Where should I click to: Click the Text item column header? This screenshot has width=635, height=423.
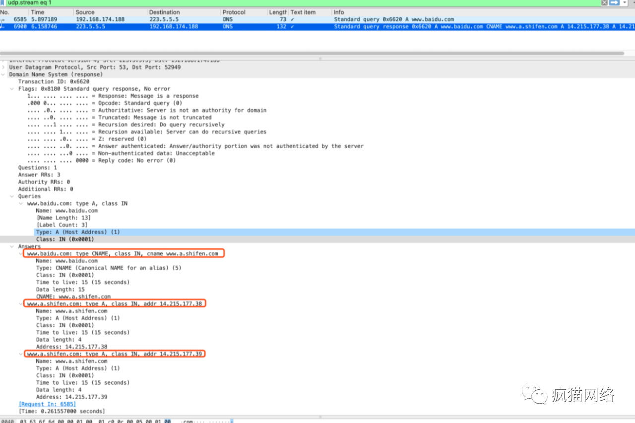[310, 12]
